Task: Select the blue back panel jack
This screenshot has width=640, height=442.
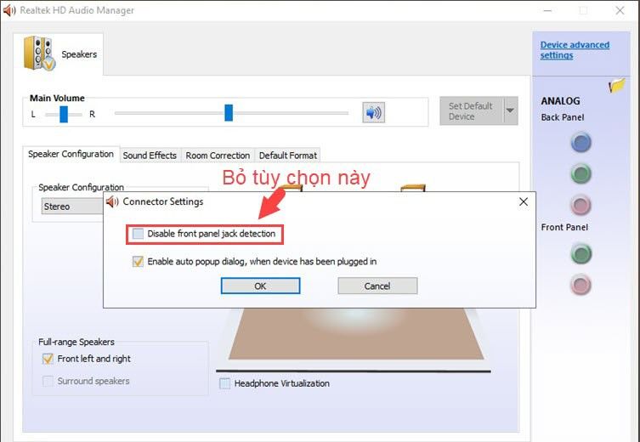Action: tap(581, 143)
